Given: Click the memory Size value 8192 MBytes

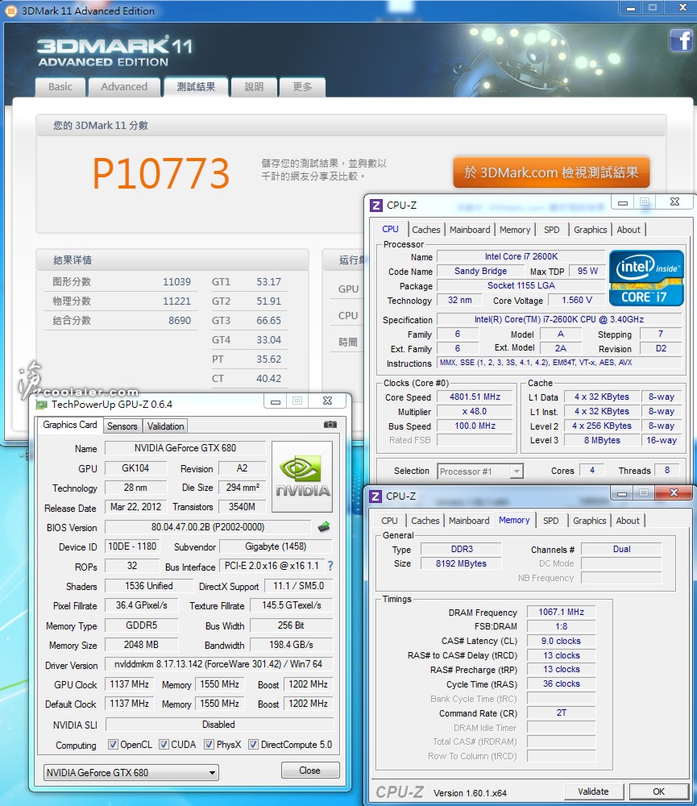Looking at the screenshot, I should [461, 563].
